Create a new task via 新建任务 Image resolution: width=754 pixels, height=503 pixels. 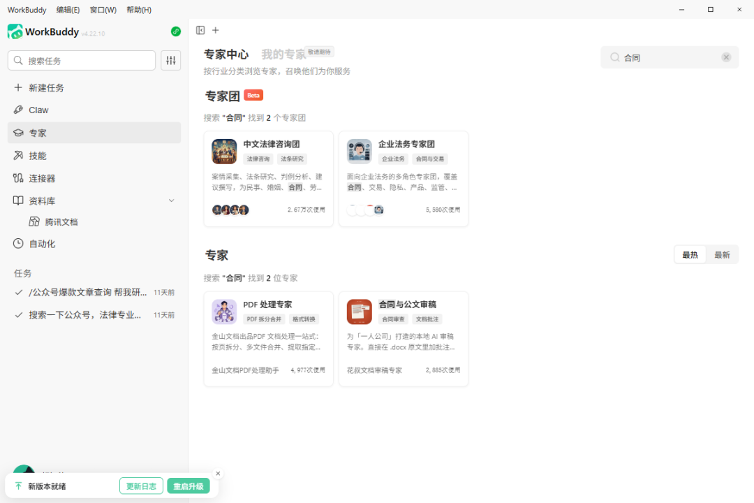click(94, 87)
